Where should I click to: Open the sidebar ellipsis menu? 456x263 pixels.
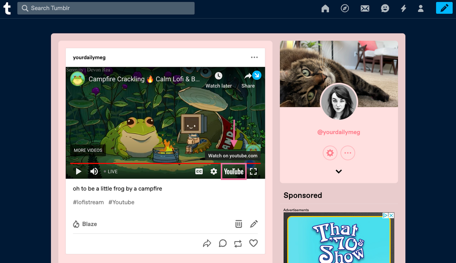[x=347, y=153]
